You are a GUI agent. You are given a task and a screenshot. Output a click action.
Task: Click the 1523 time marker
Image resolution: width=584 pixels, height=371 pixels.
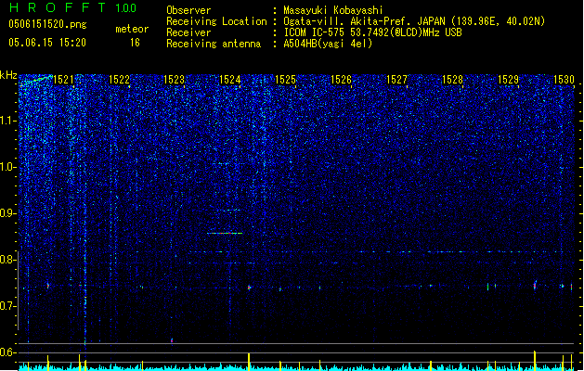[175, 80]
